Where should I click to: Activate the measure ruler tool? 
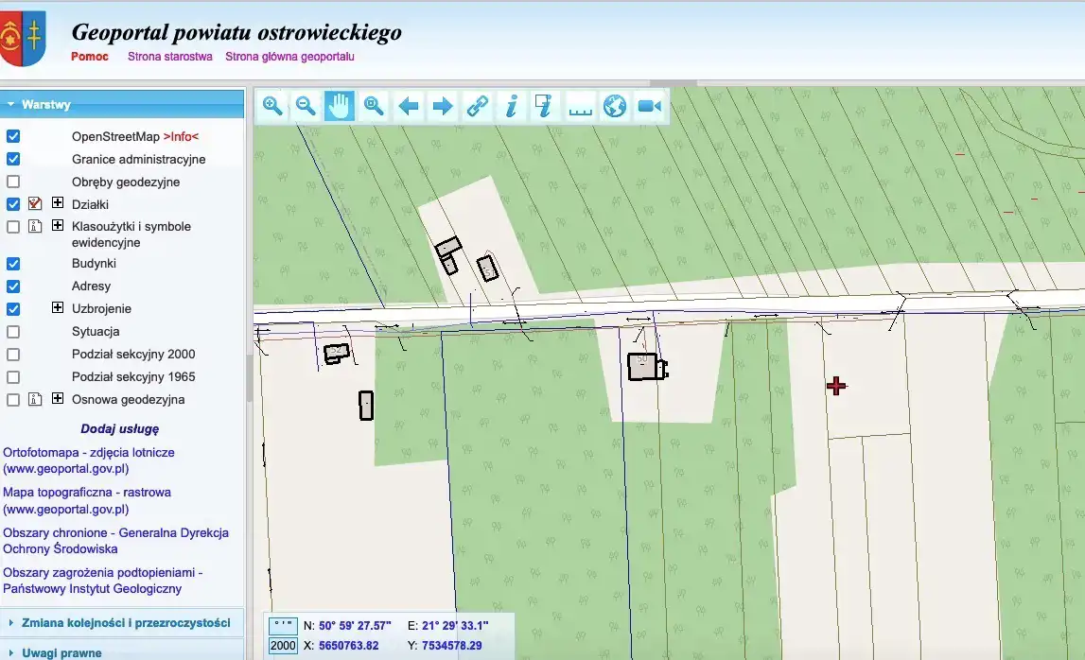pos(580,106)
